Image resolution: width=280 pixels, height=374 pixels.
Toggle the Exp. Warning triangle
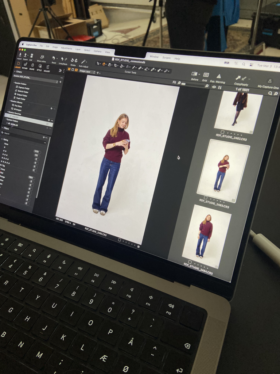(x=219, y=76)
